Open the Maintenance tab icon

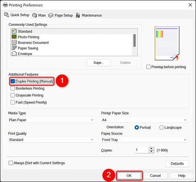point(78,15)
